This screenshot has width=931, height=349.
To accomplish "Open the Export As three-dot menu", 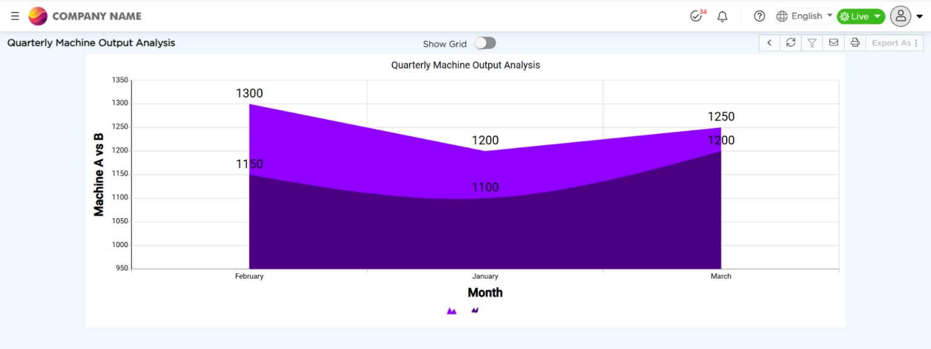I will [915, 42].
